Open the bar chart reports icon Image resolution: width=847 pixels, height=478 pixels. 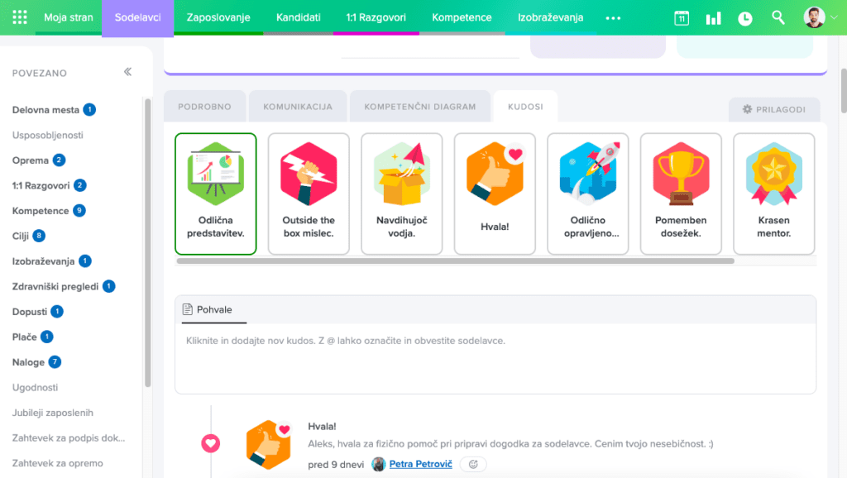[713, 18]
